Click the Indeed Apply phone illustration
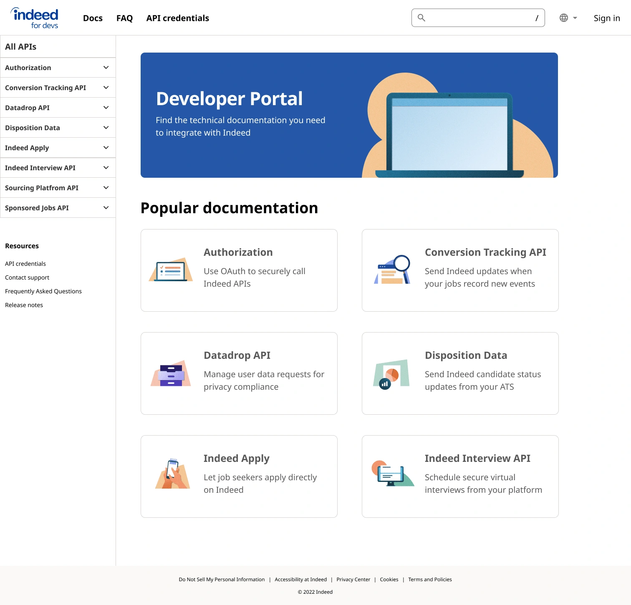The height and width of the screenshot is (605, 631). click(173, 474)
